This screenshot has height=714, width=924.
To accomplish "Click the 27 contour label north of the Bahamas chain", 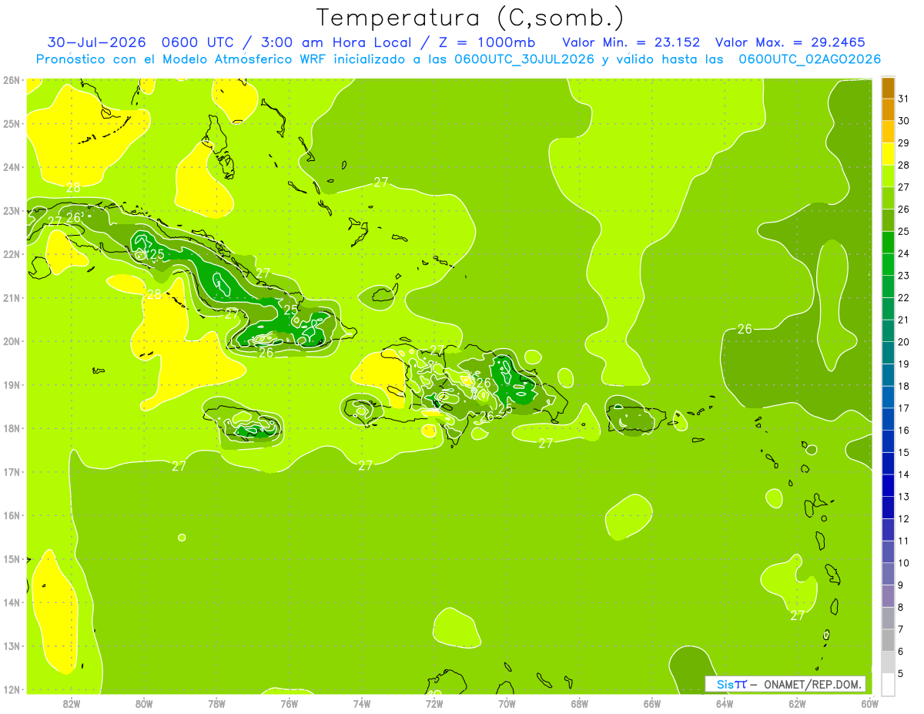I will pos(381,183).
